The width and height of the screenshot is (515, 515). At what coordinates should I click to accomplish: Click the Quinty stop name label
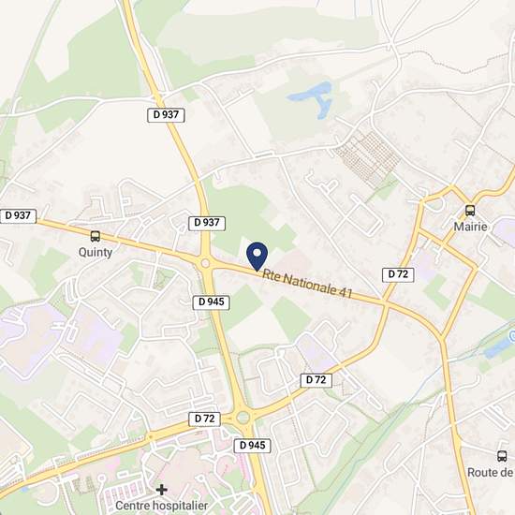pyautogui.click(x=96, y=252)
